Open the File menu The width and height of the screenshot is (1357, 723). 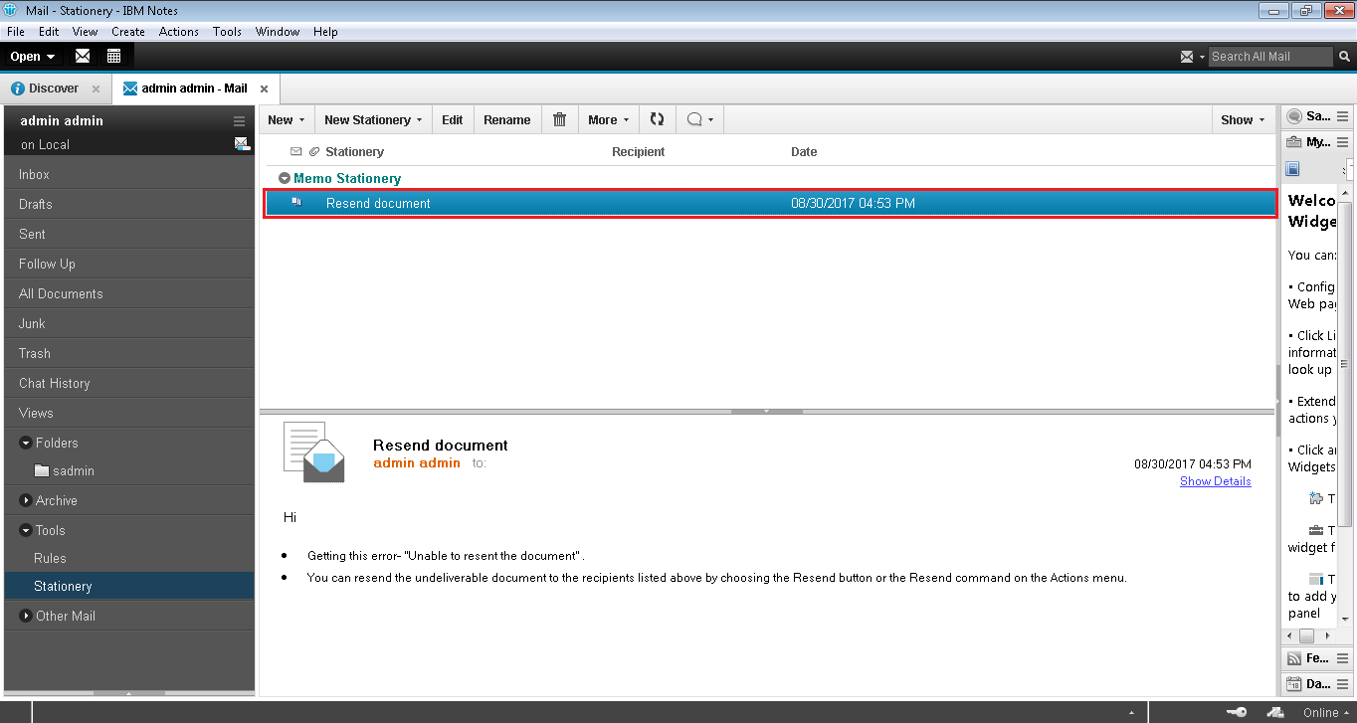click(x=16, y=32)
